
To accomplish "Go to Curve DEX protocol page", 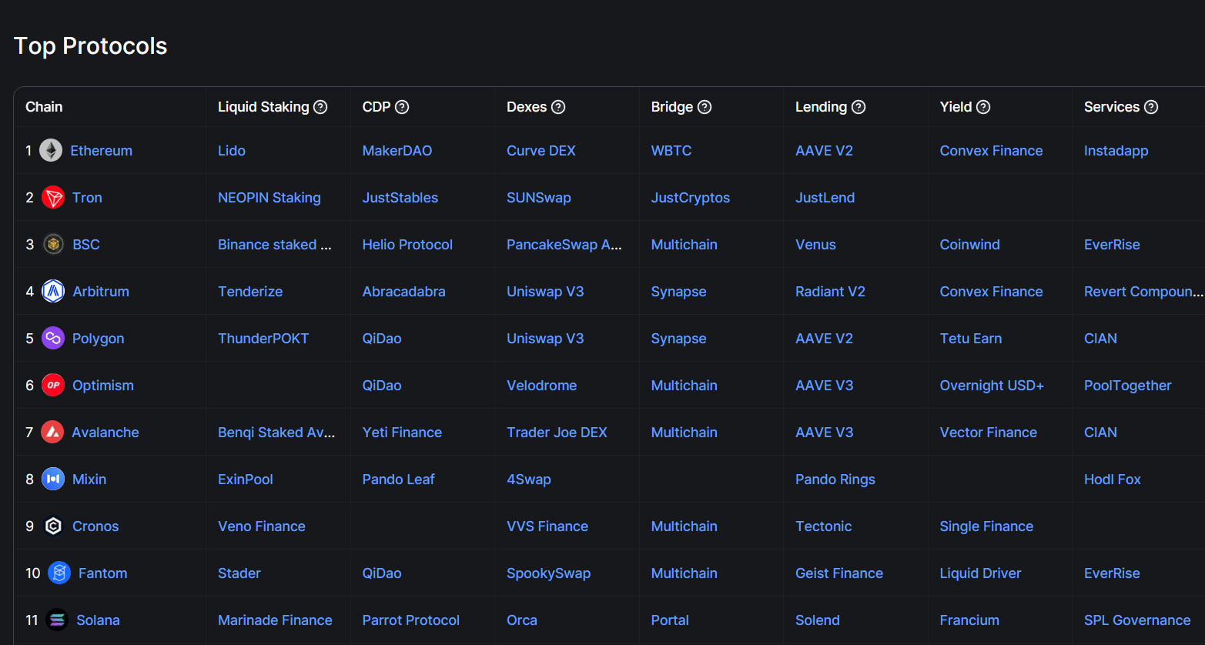I will 541,151.
